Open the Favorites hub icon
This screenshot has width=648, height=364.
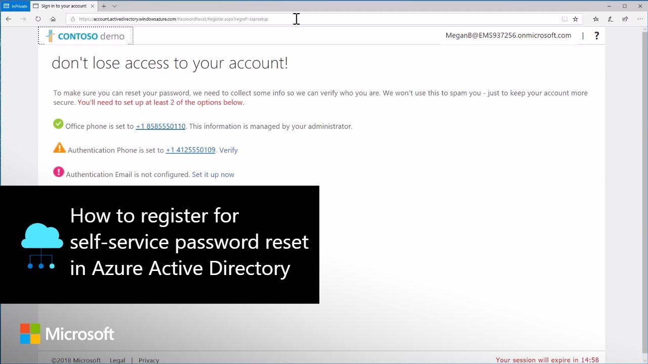point(596,19)
